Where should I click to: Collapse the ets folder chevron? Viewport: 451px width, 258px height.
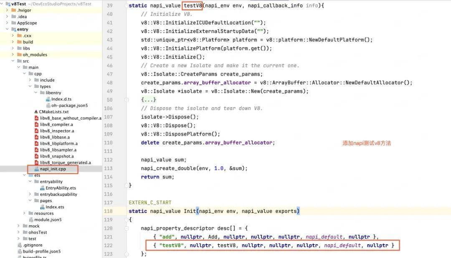click(x=25, y=175)
